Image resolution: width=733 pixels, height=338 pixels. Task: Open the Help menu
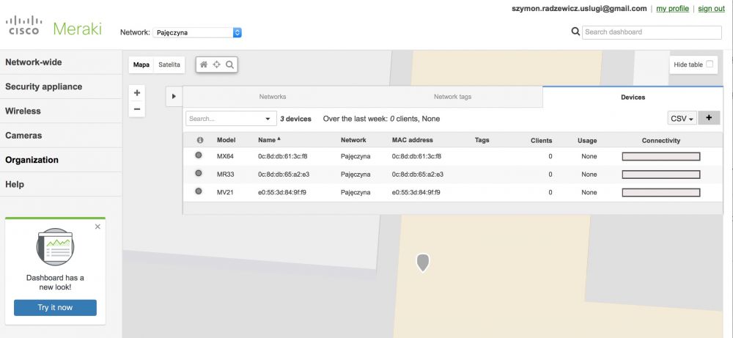61,184
